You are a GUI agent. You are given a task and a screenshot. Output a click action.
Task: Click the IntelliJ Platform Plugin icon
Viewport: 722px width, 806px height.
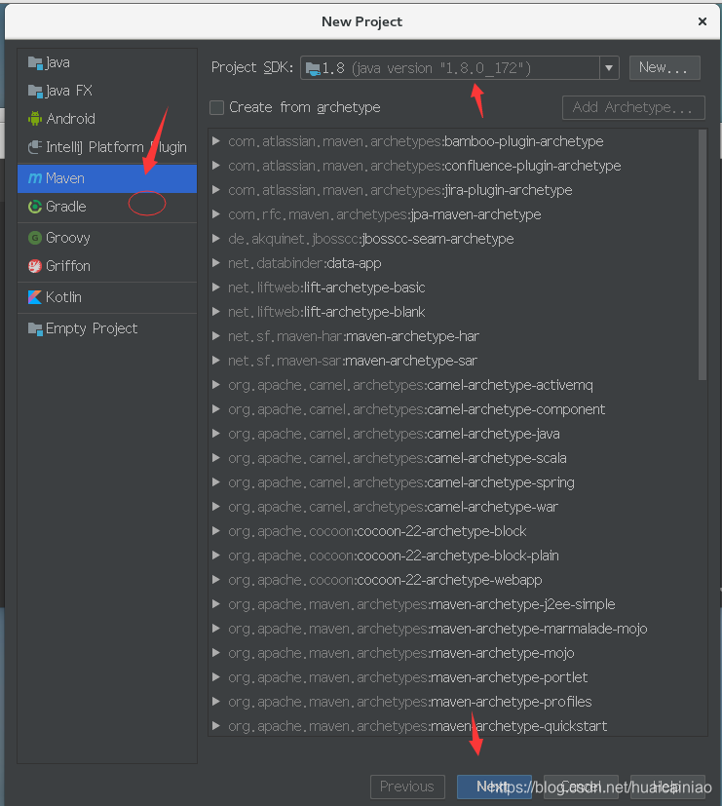pos(35,147)
